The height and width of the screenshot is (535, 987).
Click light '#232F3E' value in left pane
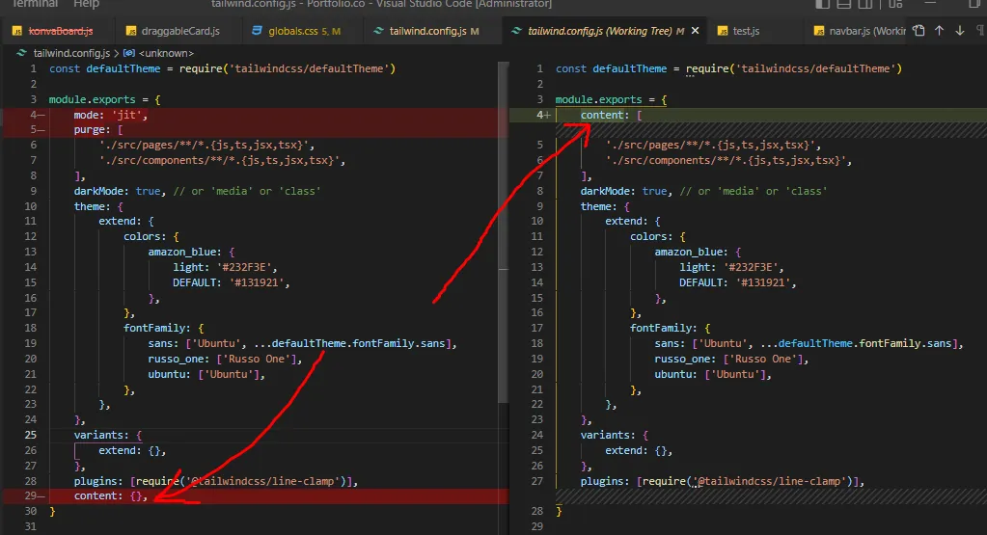[244, 267]
